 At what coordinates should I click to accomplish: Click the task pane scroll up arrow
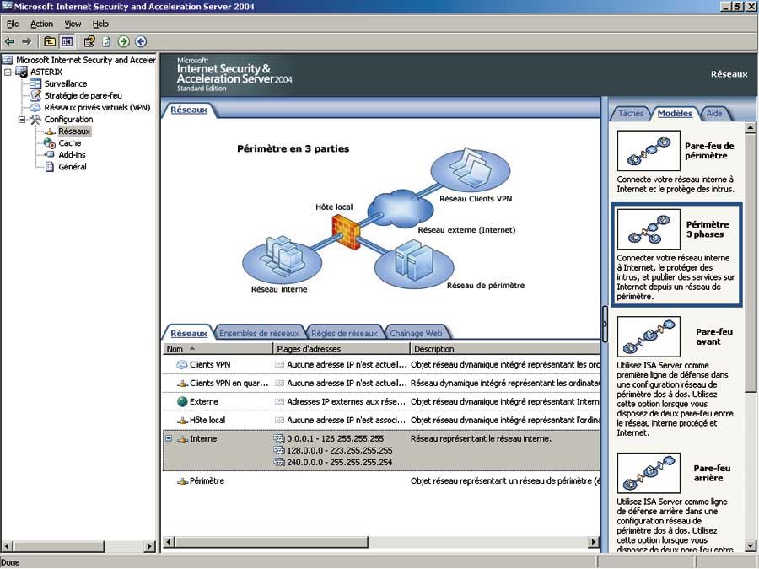click(x=750, y=127)
